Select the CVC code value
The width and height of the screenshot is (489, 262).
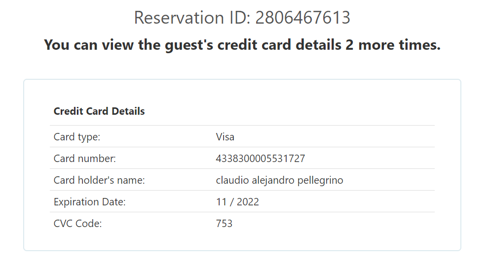tap(224, 224)
